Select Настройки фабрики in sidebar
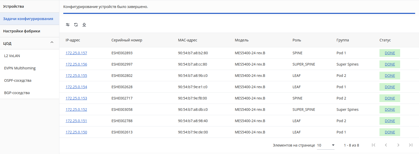This screenshot has width=419, height=154. [29, 31]
